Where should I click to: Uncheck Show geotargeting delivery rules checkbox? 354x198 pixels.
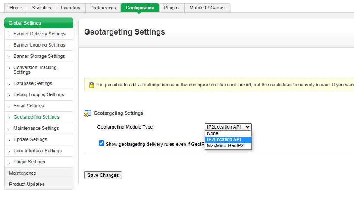[101, 143]
